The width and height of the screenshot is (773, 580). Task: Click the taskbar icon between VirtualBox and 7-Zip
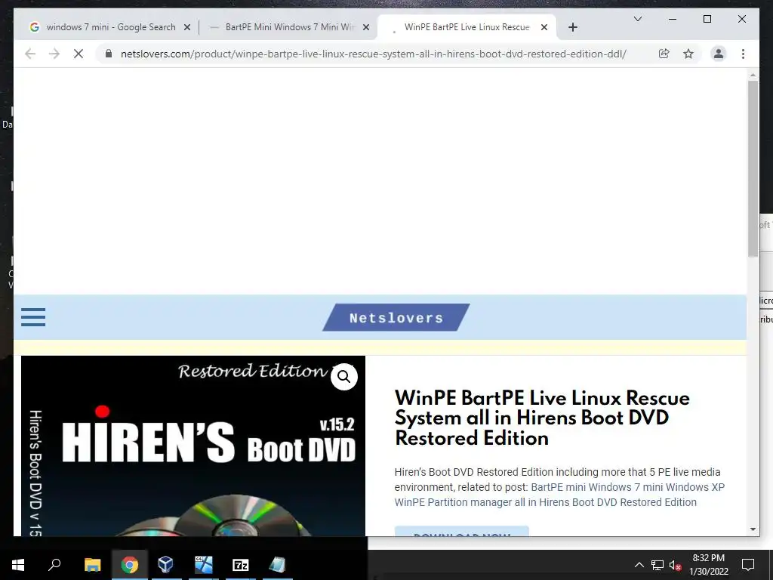(x=203, y=565)
